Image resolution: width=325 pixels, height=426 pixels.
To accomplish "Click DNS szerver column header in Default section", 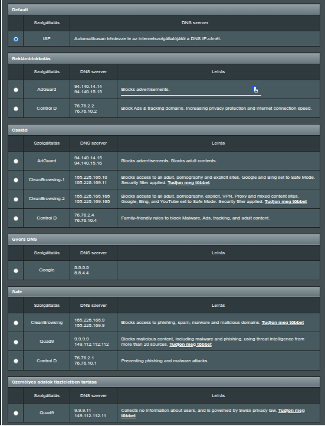I will 195,23.
